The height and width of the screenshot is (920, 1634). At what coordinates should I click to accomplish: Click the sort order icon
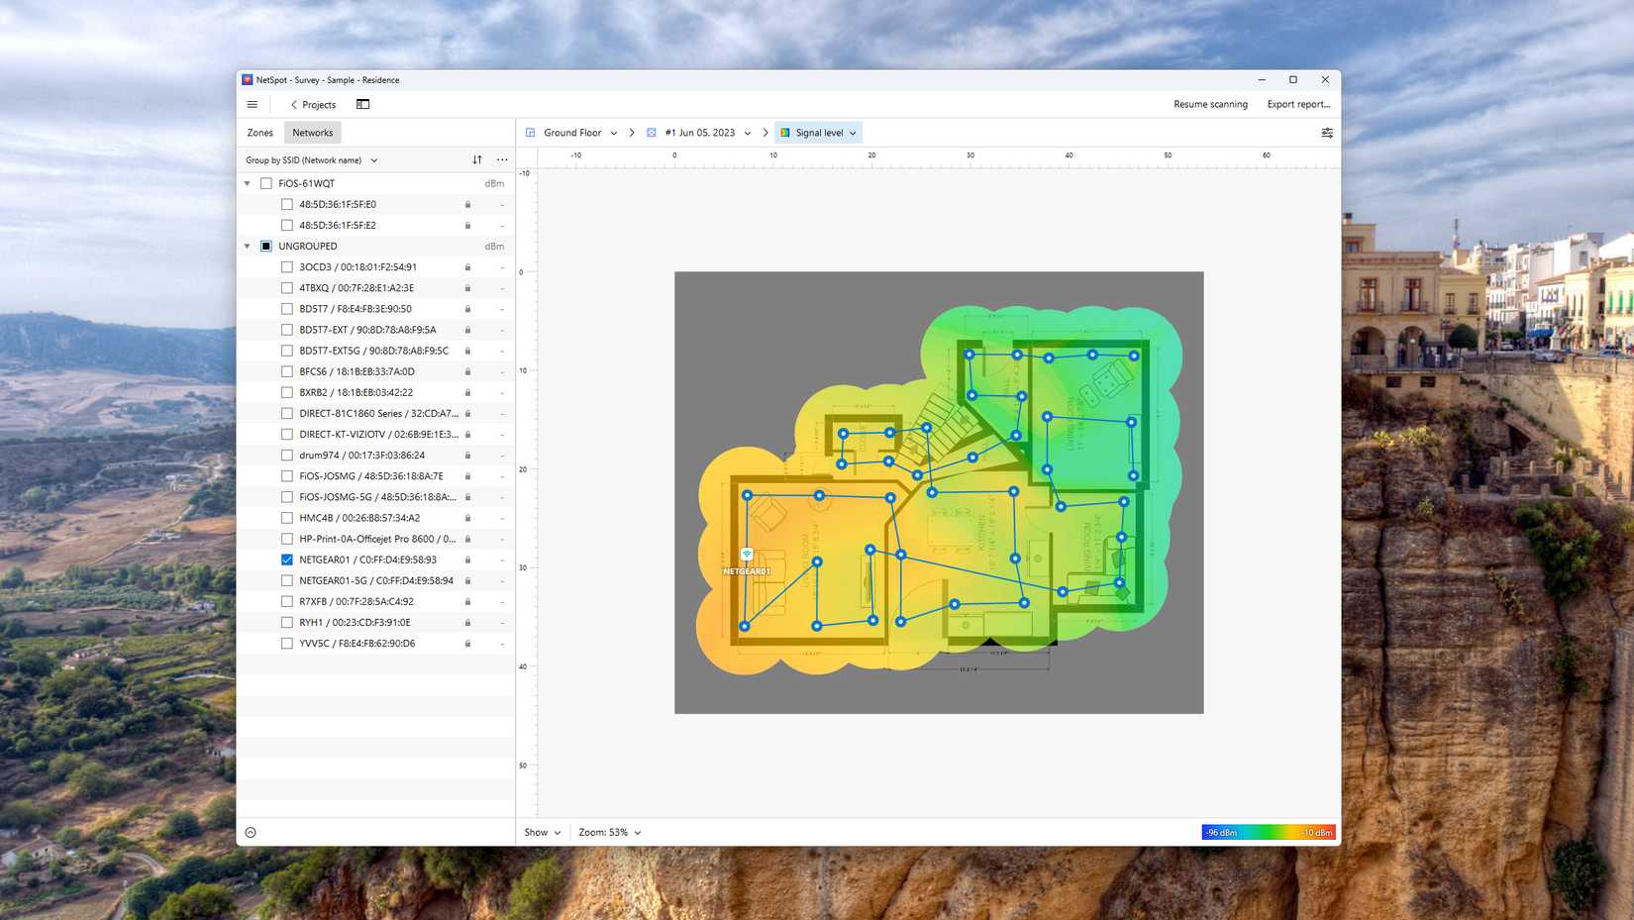tap(477, 160)
